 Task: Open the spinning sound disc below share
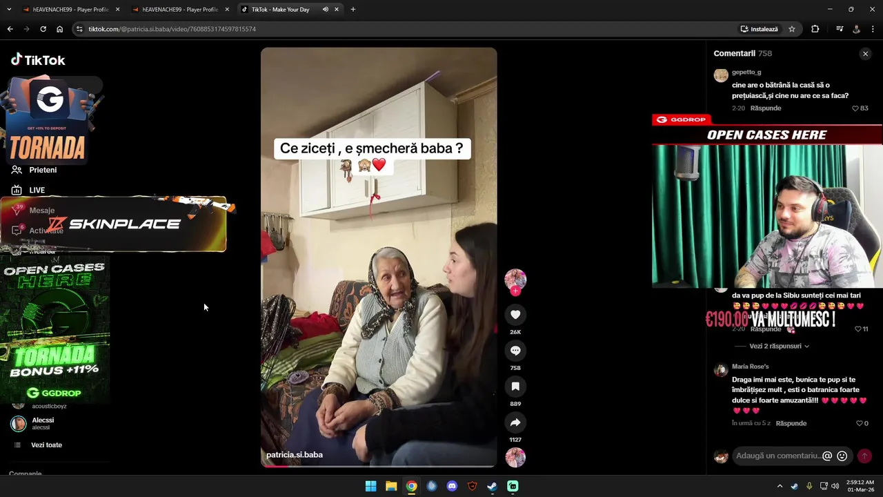tap(515, 457)
